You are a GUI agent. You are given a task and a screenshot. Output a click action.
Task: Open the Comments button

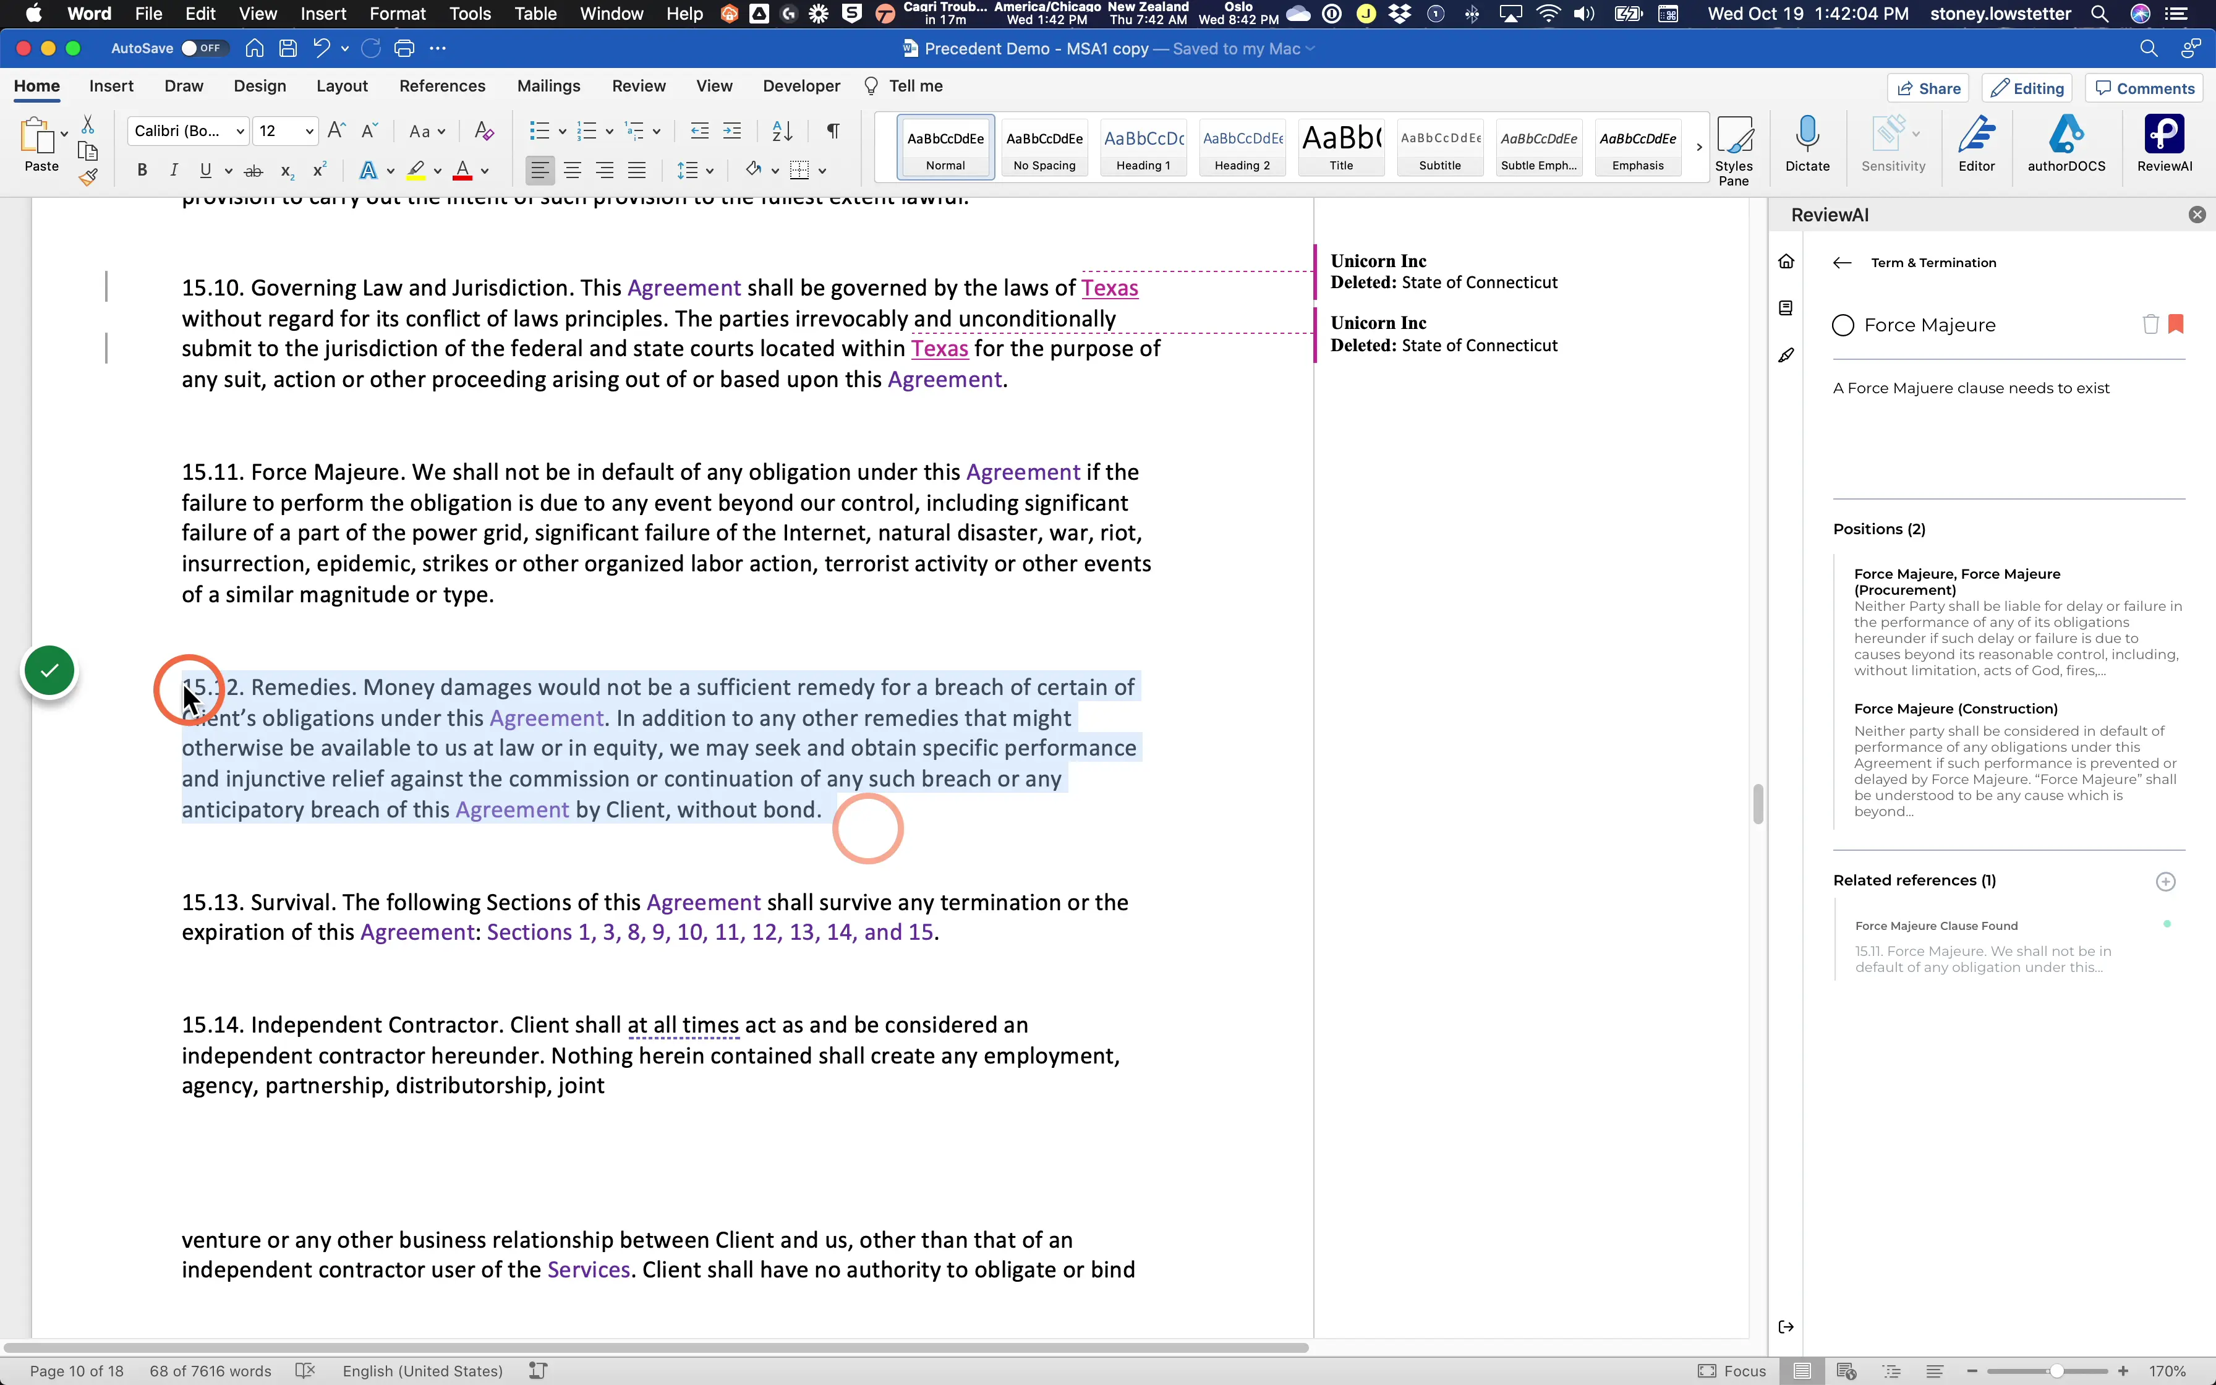2144,88
